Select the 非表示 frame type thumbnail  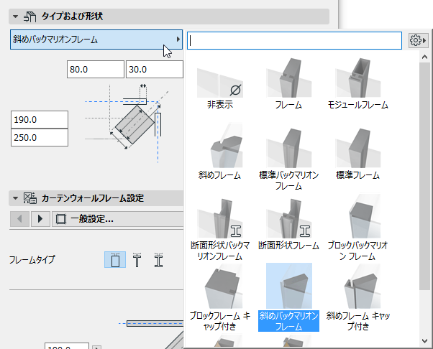click(220, 83)
